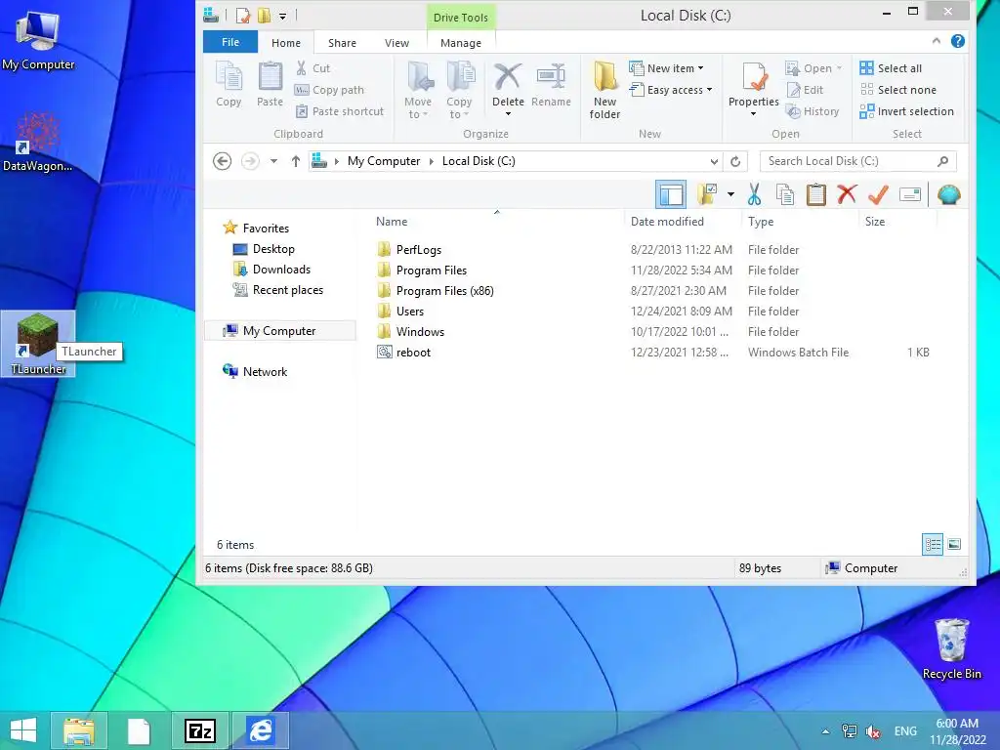The width and height of the screenshot is (1000, 750).
Task: Click the rename icon in lower toolbar
Action: pos(910,194)
